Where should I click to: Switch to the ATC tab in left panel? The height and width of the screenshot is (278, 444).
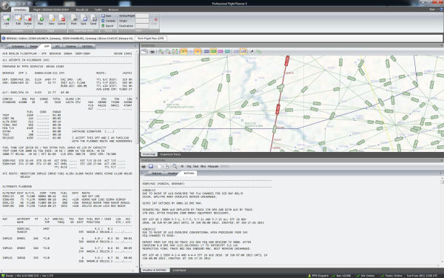(x=58, y=46)
